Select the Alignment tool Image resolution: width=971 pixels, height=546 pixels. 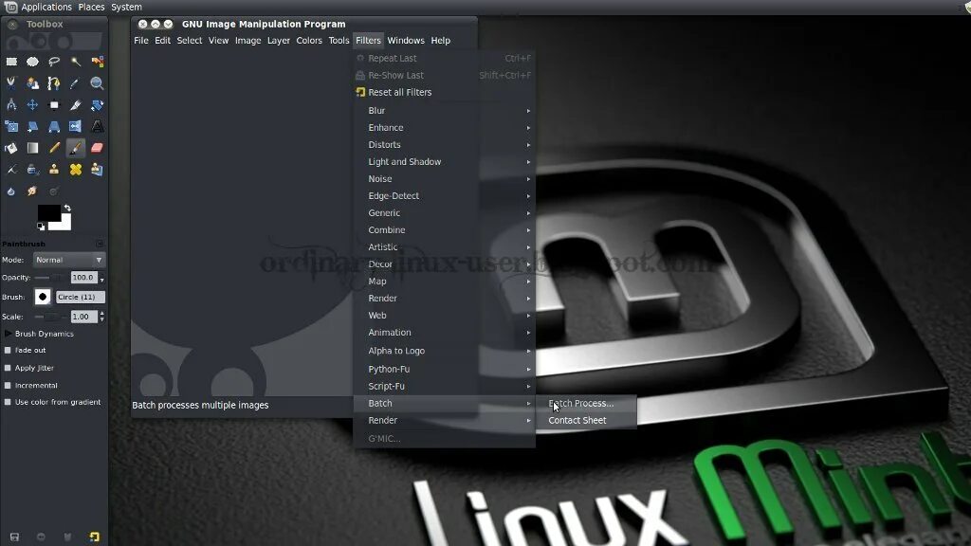[54, 104]
